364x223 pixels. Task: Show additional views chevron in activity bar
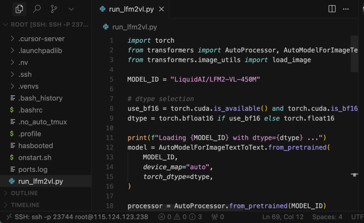[x=71, y=9]
